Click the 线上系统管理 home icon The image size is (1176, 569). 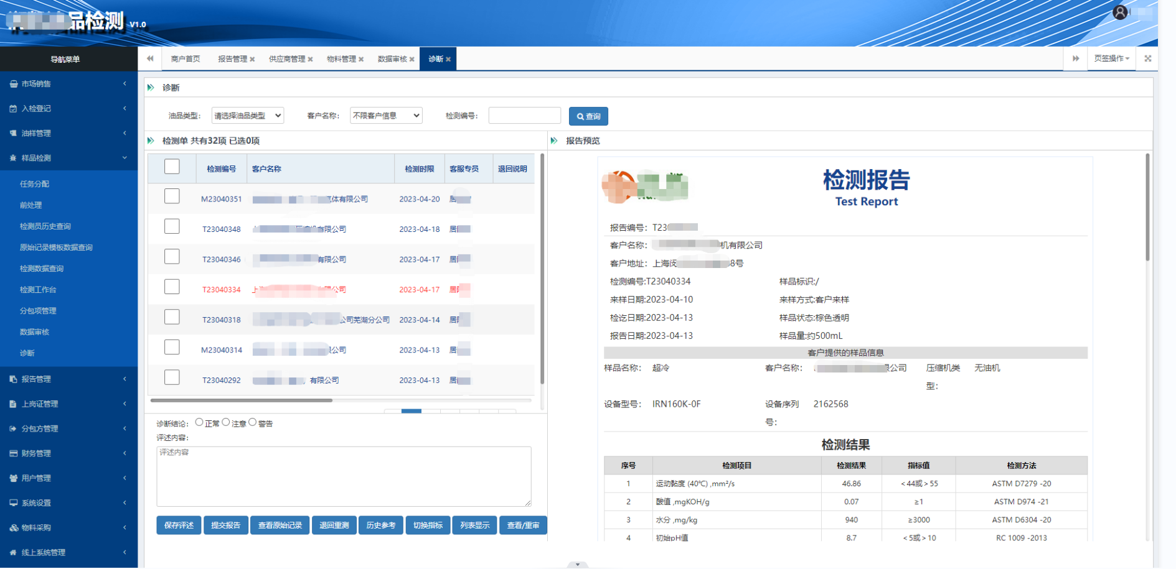[13, 552]
